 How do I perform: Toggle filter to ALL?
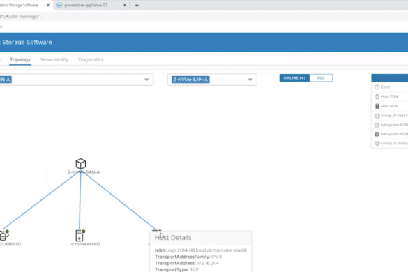click(x=321, y=78)
